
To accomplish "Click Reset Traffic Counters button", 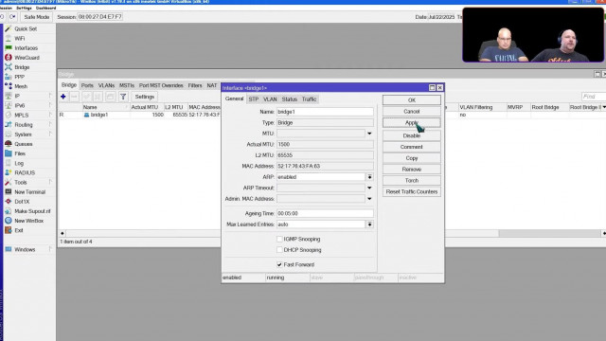I will point(412,191).
